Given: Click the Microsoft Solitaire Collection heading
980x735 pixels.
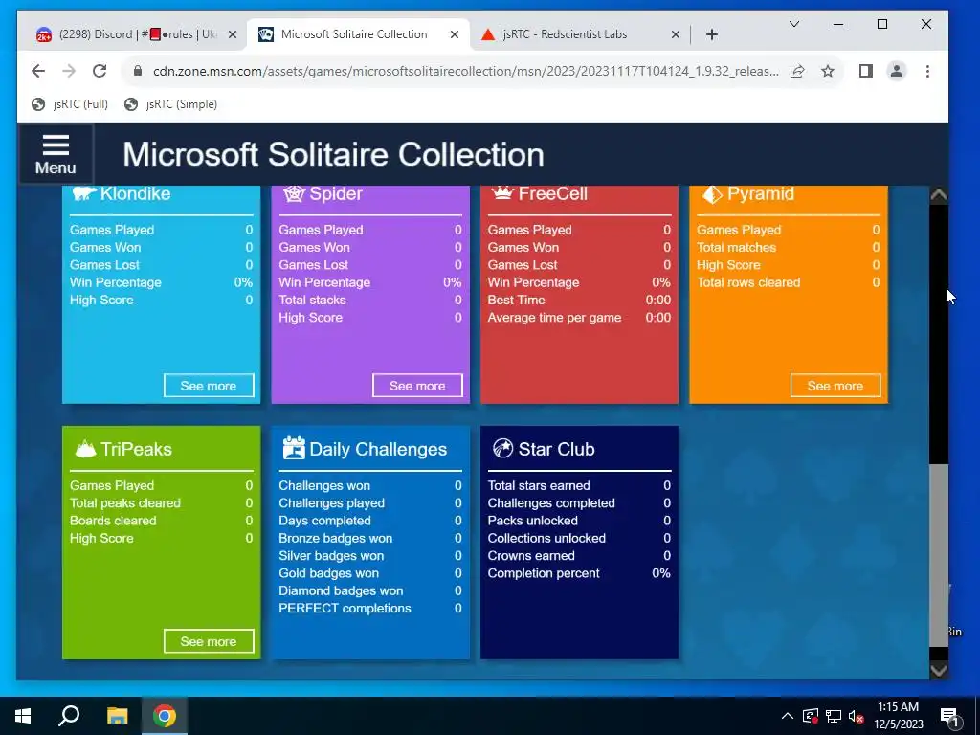Looking at the screenshot, I should [333, 154].
